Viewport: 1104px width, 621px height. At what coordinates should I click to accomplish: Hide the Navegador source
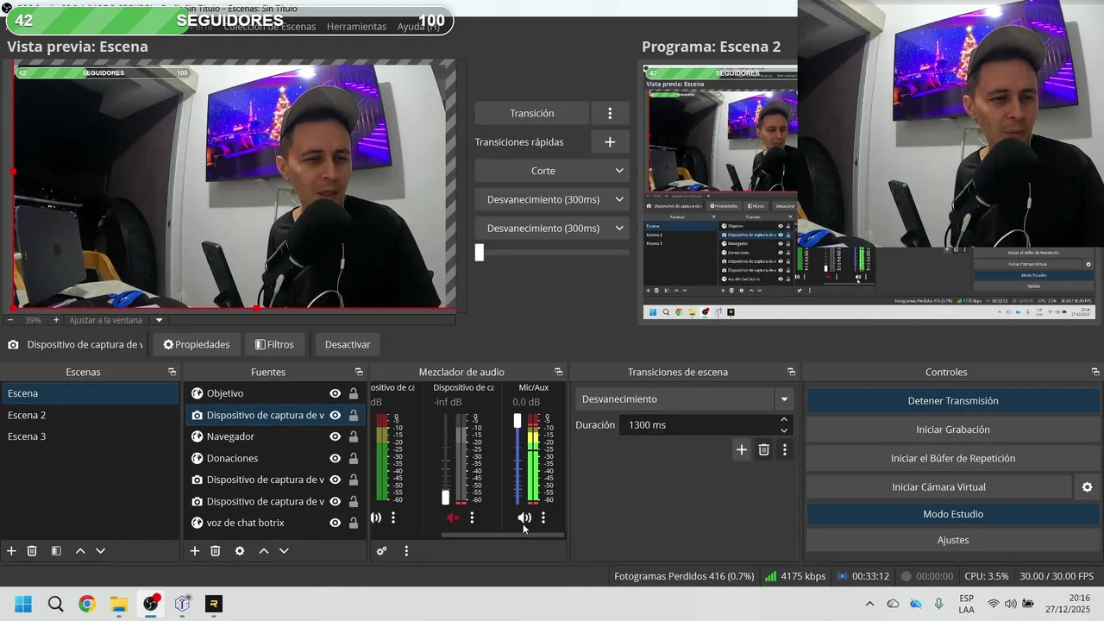tap(335, 436)
